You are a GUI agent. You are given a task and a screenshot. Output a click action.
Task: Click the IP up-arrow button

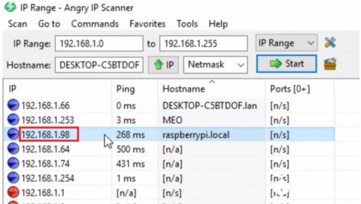point(163,65)
